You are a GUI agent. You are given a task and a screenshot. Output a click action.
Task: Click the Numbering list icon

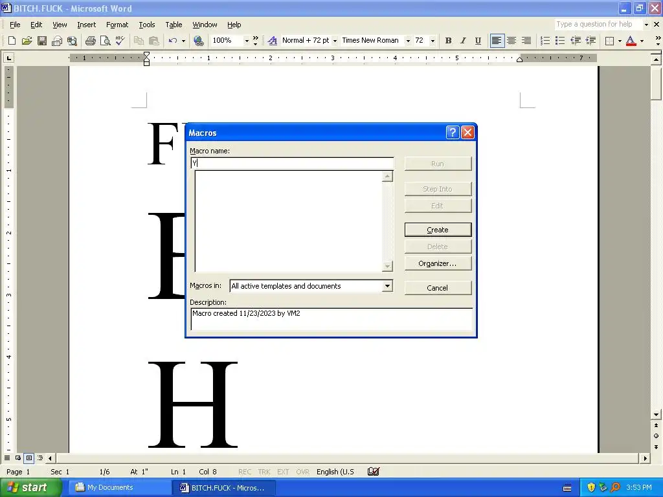[x=545, y=41]
